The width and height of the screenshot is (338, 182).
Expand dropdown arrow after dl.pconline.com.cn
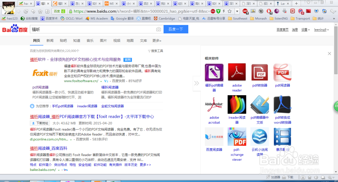71,140
